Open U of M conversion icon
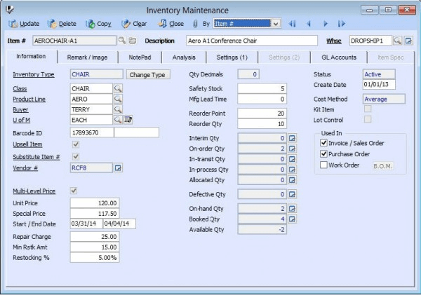The height and width of the screenshot is (295, 421). coord(128,120)
